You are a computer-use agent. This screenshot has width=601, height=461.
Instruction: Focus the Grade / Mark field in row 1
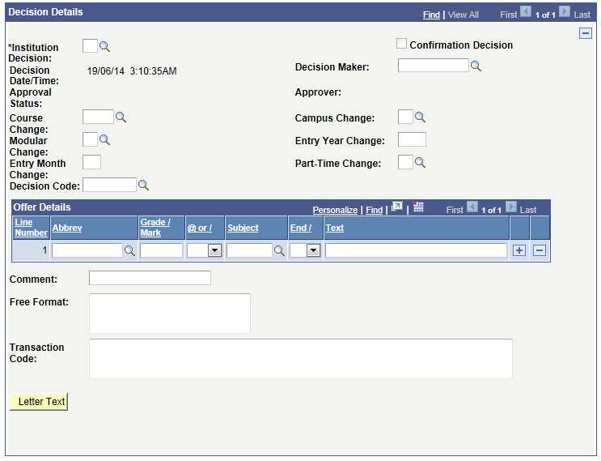point(161,250)
